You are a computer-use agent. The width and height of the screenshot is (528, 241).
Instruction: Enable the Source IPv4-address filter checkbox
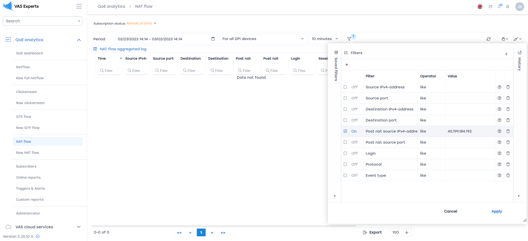pyautogui.click(x=345, y=87)
